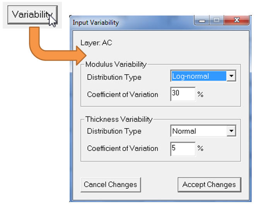Close the Input Variability dialog
254x204 pixels.
click(238, 20)
